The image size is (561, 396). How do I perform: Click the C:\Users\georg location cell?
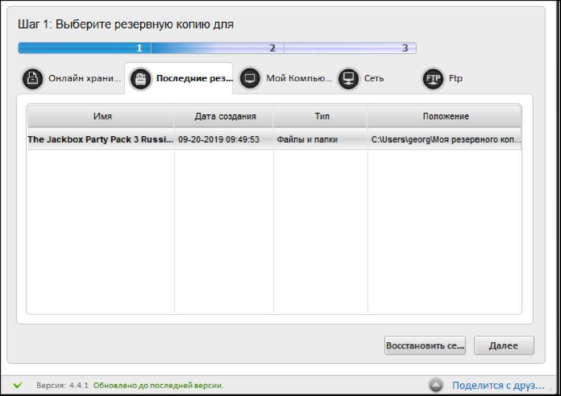pyautogui.click(x=446, y=140)
